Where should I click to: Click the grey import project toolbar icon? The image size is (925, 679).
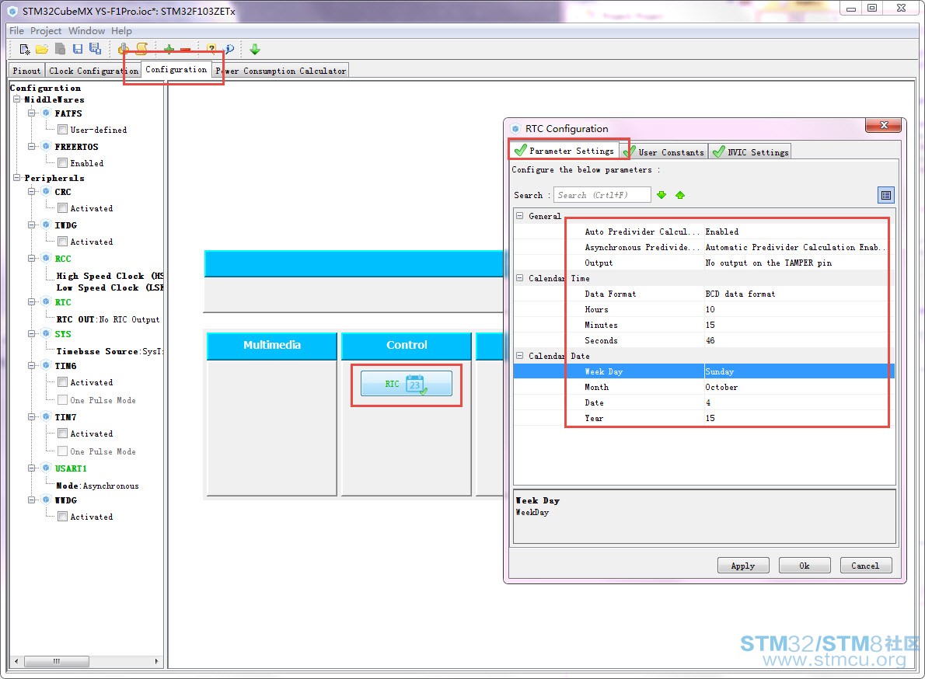[x=60, y=50]
